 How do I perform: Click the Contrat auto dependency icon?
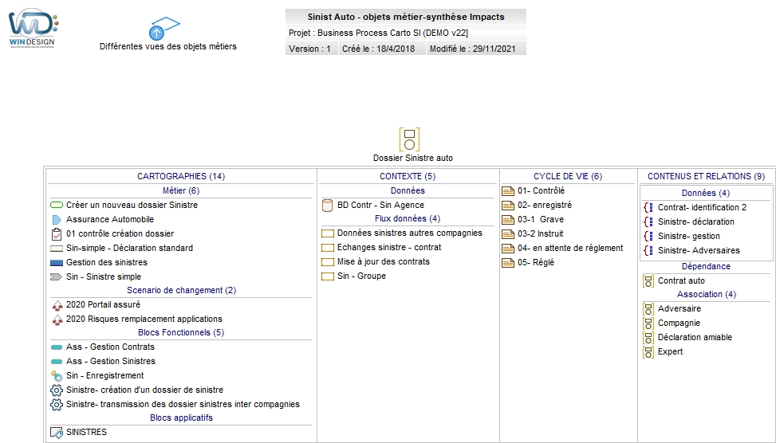click(x=648, y=281)
